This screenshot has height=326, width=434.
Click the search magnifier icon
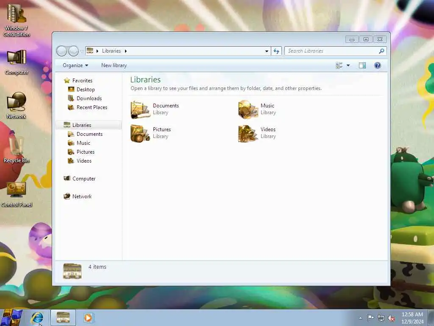[x=381, y=51]
